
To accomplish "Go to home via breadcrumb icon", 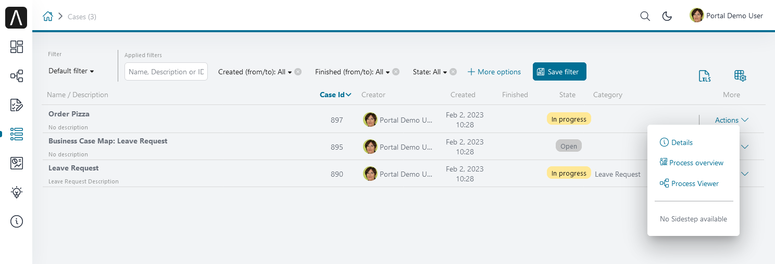I will click(x=48, y=16).
